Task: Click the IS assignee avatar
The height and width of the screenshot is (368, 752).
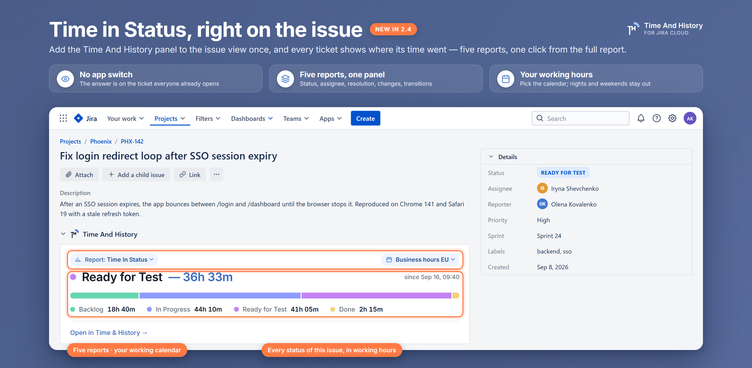Action: point(542,188)
